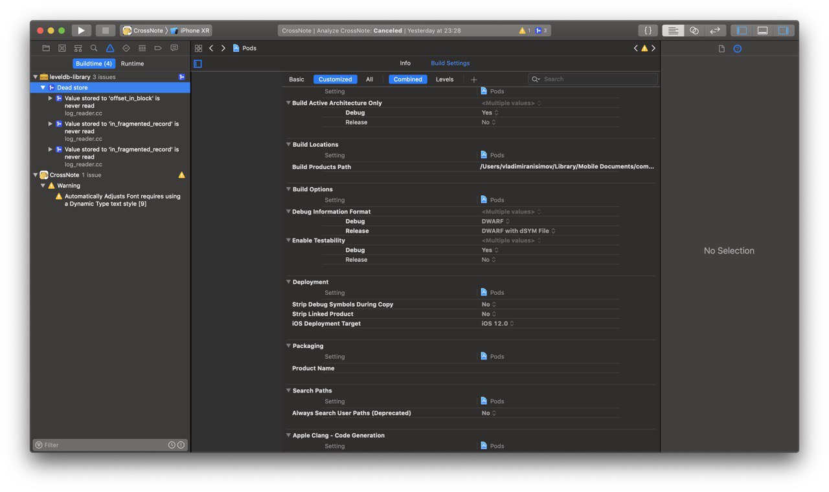Open the related items grid icon

point(199,48)
